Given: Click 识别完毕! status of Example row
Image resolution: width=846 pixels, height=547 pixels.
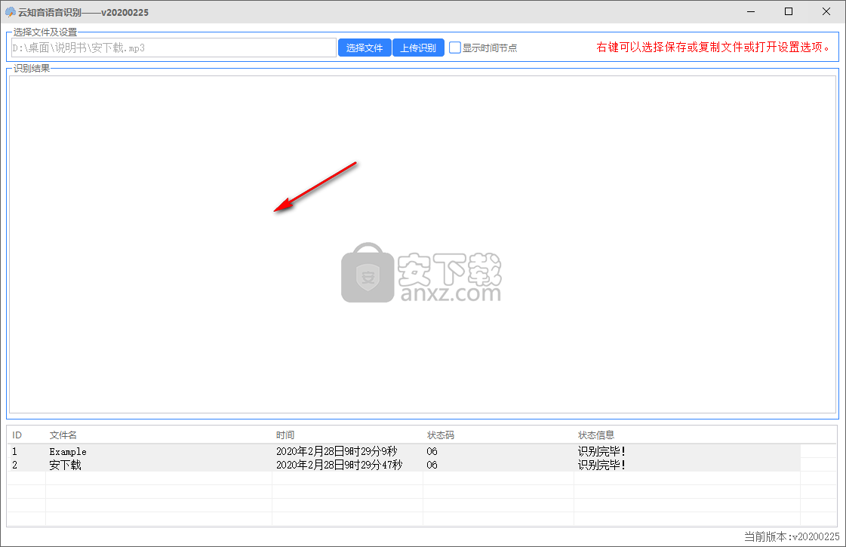Looking at the screenshot, I should (x=601, y=451).
